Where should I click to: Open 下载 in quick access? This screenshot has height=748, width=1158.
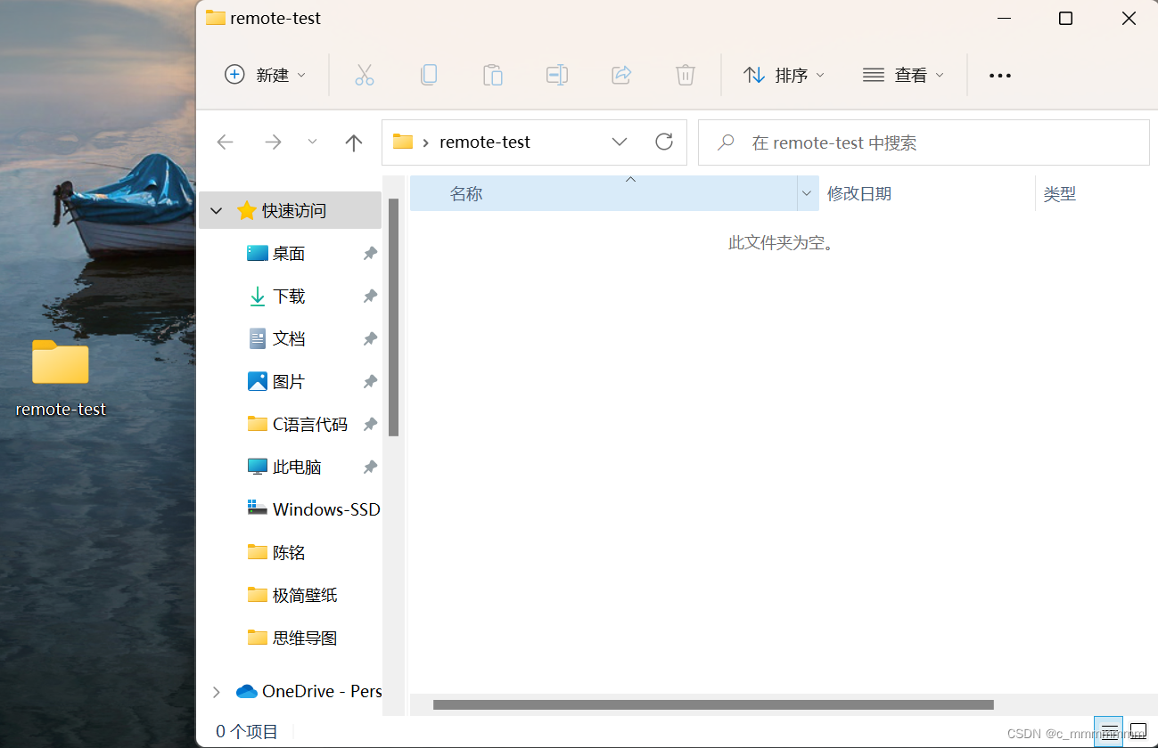click(x=289, y=297)
